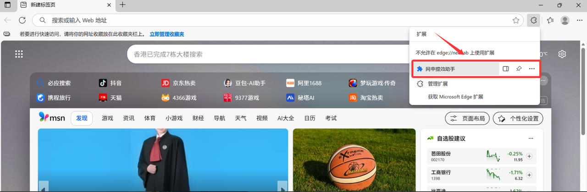Add 芭田股份 to watchlist

pos(529,156)
